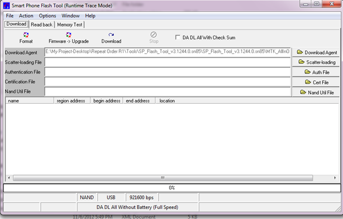Open the Options menu
Image resolution: width=343 pixels, height=219 pixels.
click(x=47, y=16)
